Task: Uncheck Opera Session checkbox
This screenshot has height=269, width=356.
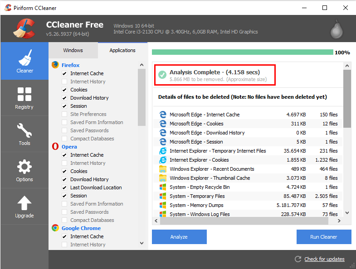Action: click(x=64, y=196)
